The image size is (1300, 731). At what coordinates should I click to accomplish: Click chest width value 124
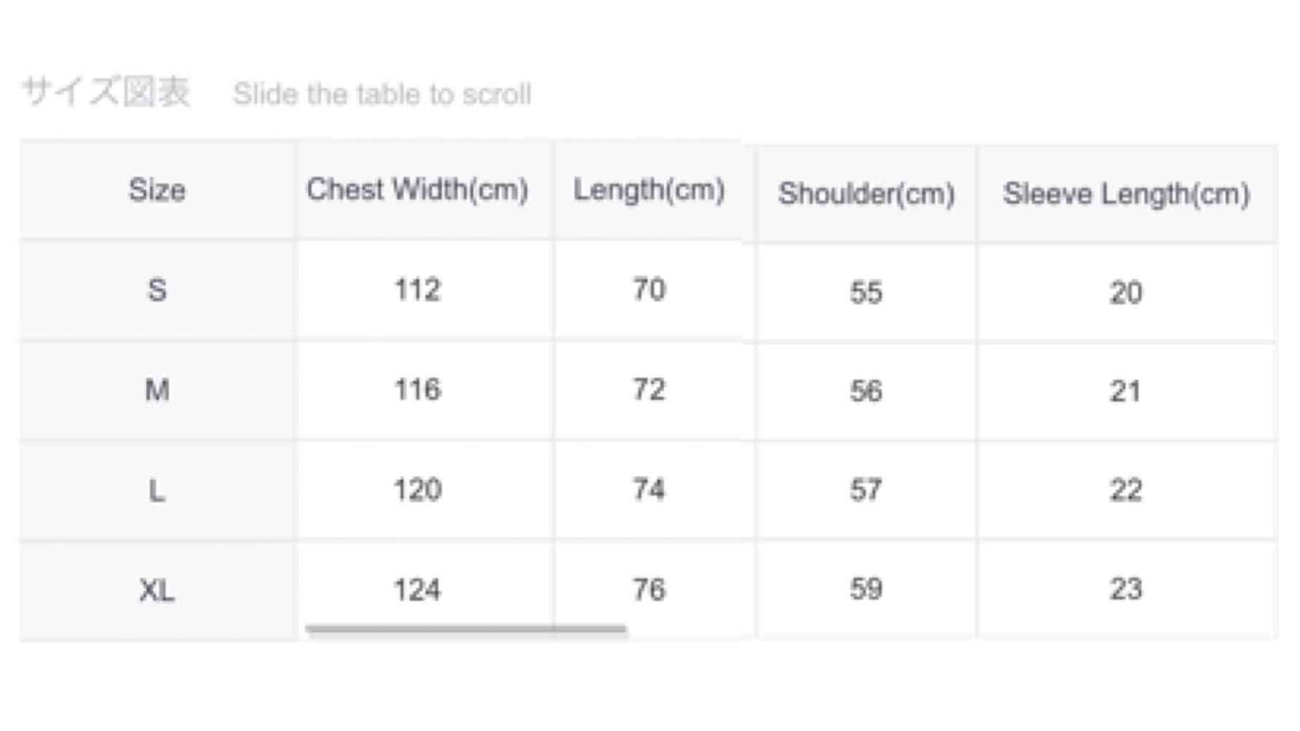point(417,590)
